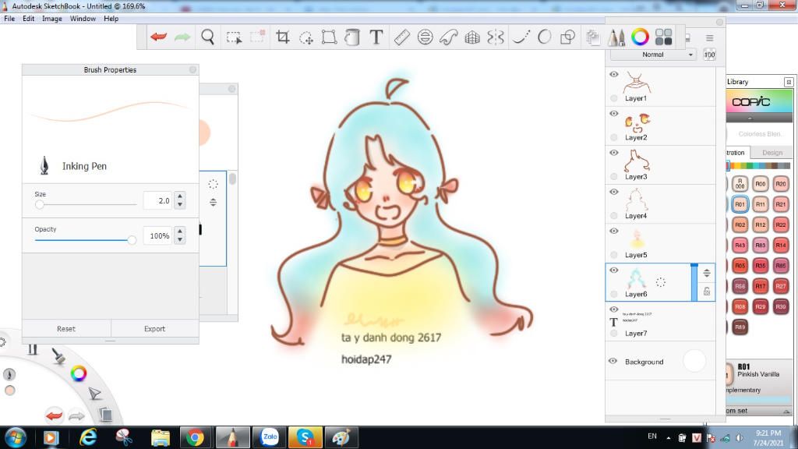798x449 pixels.
Task: Click the Reset button in Brush Properties
Action: [x=66, y=329]
